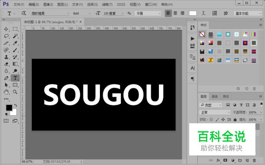The width and height of the screenshot is (265, 165).
Task: Filter layers by adjustment layers
Action: (x=235, y=105)
